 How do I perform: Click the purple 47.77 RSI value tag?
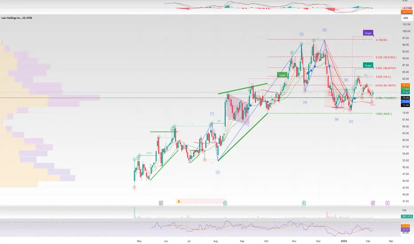pos(405,230)
